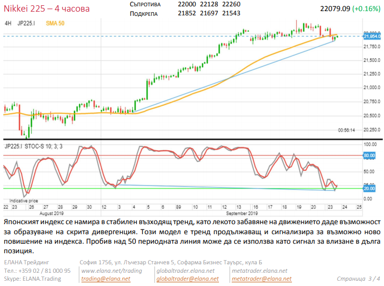Click the Страница 3 / 4 page indicator
The width and height of the screenshot is (384, 286).
click(358, 279)
